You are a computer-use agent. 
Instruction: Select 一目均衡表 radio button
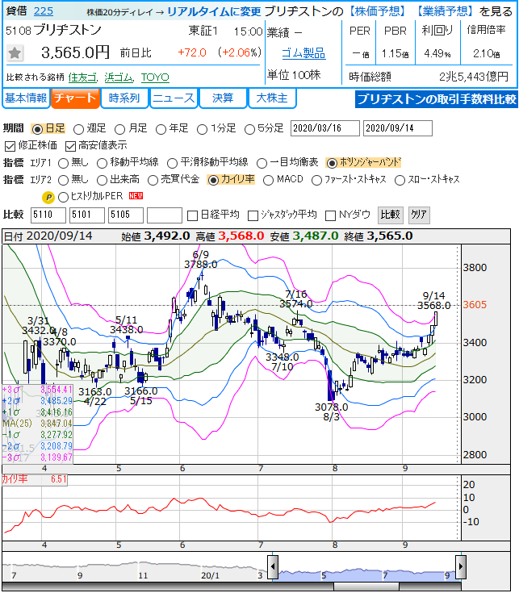coord(262,163)
